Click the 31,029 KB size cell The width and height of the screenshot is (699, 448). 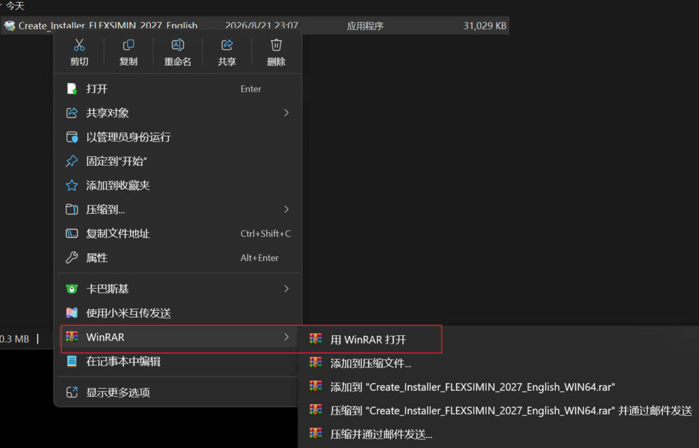[485, 26]
